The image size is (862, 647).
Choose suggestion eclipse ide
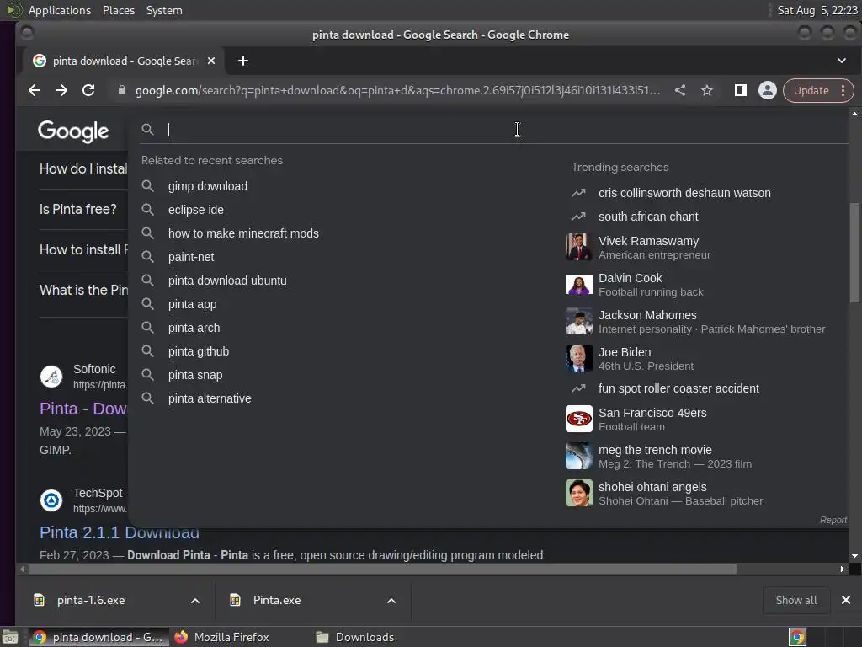(x=195, y=210)
